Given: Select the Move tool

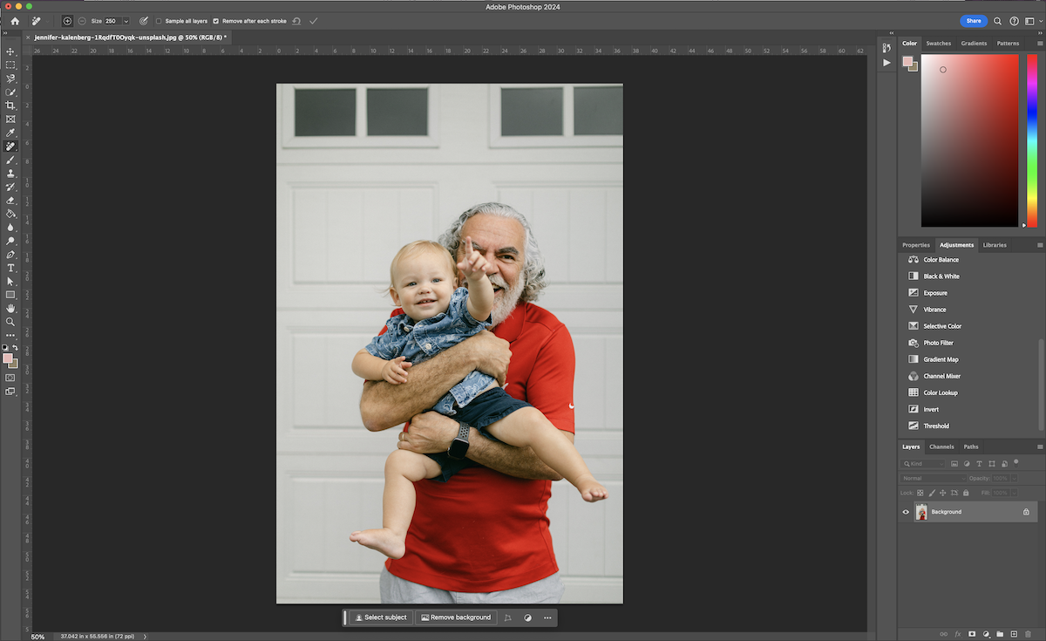Looking at the screenshot, I should [10, 51].
